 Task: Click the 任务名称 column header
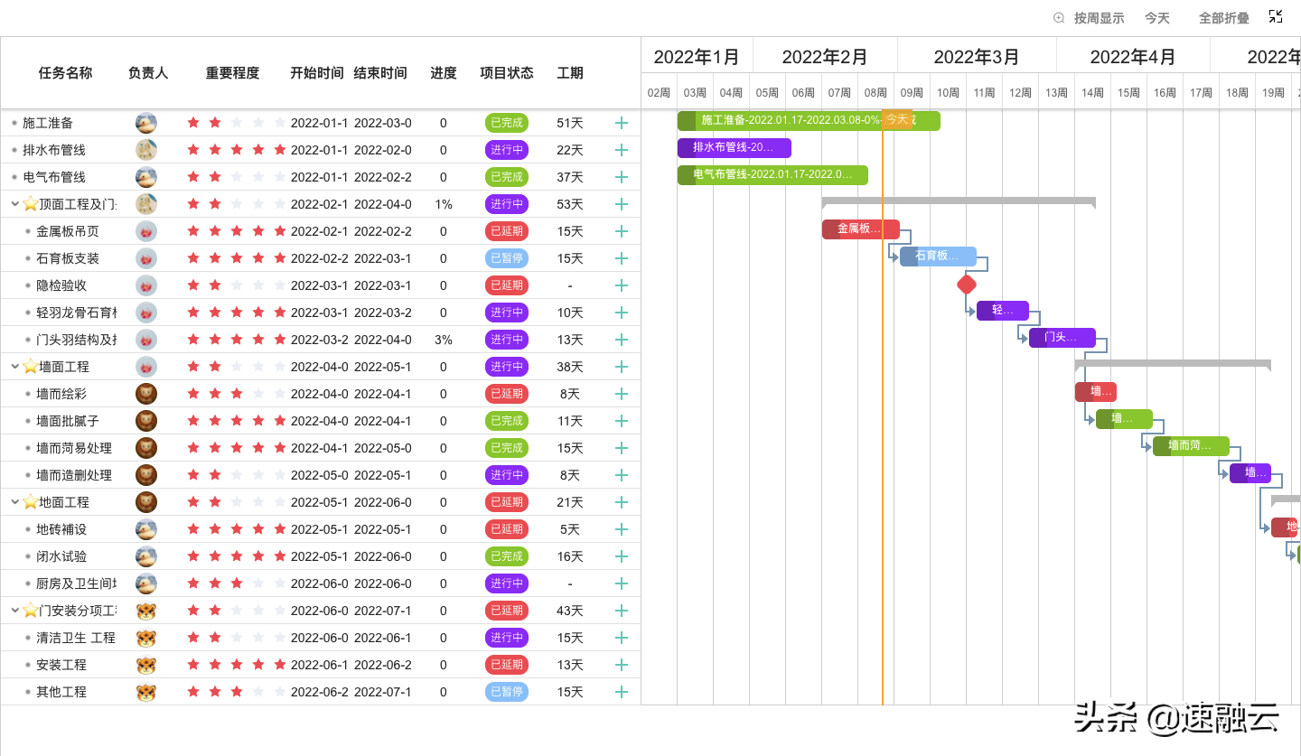(65, 73)
